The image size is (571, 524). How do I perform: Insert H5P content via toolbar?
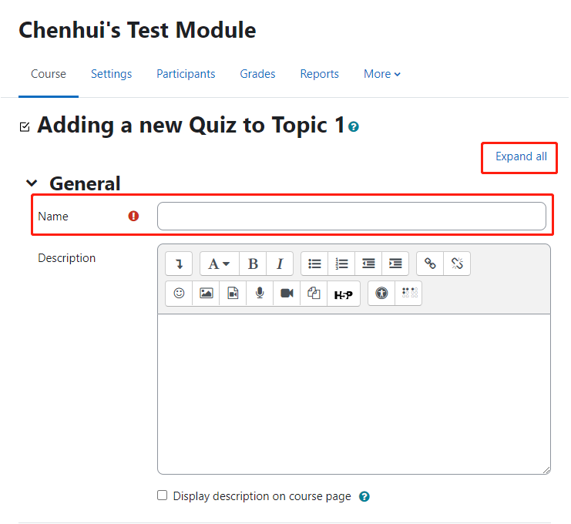click(344, 294)
